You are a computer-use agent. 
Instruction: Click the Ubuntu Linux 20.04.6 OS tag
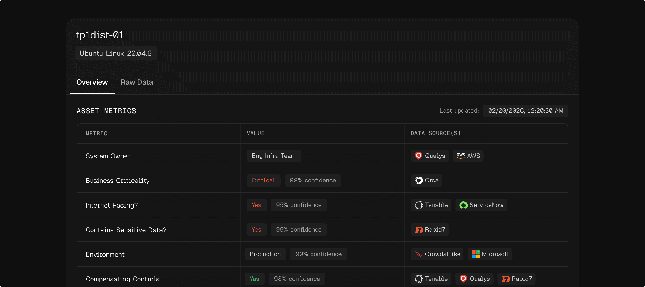click(116, 53)
